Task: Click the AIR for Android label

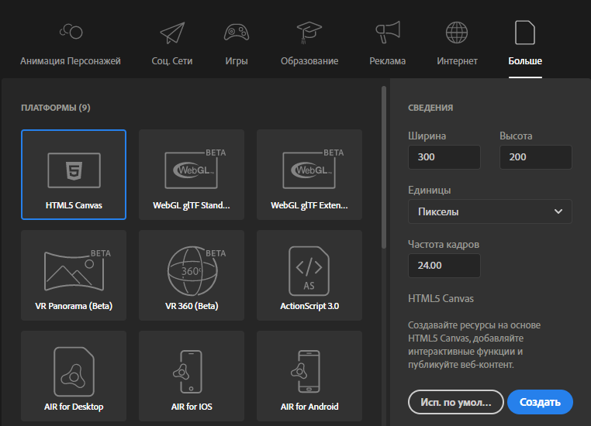Action: point(309,407)
